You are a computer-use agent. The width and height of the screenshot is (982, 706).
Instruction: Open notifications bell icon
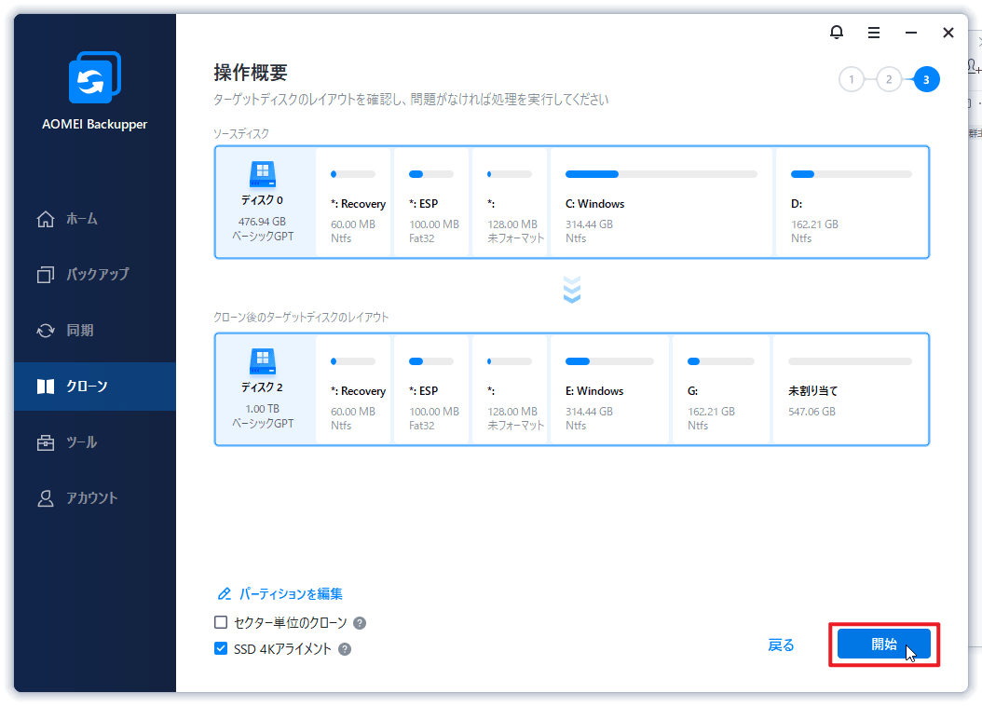836,33
